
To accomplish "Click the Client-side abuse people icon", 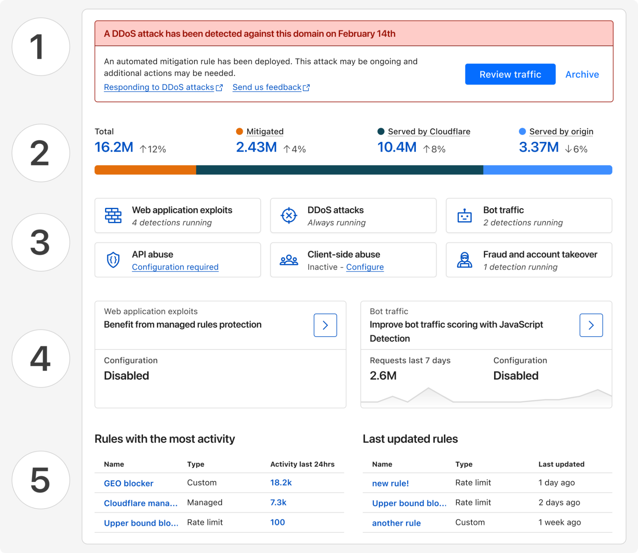I will pyautogui.click(x=289, y=260).
